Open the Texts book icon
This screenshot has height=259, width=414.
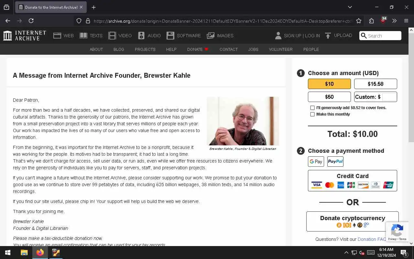83,36
